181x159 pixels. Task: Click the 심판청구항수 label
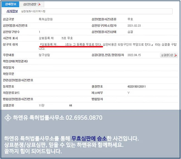[11, 32]
